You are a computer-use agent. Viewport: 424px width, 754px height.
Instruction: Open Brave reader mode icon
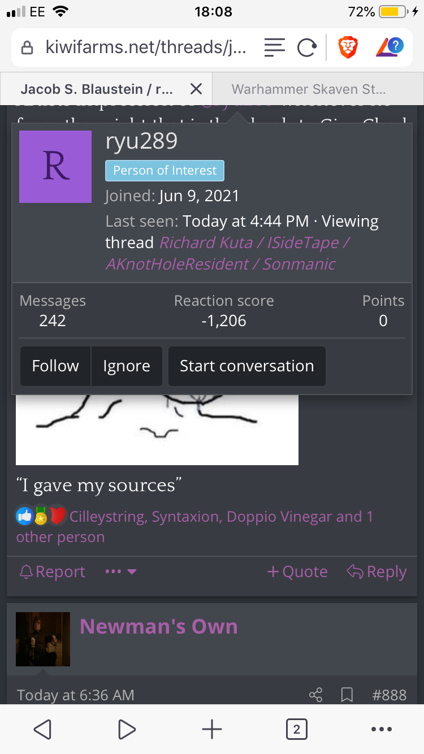pos(274,48)
